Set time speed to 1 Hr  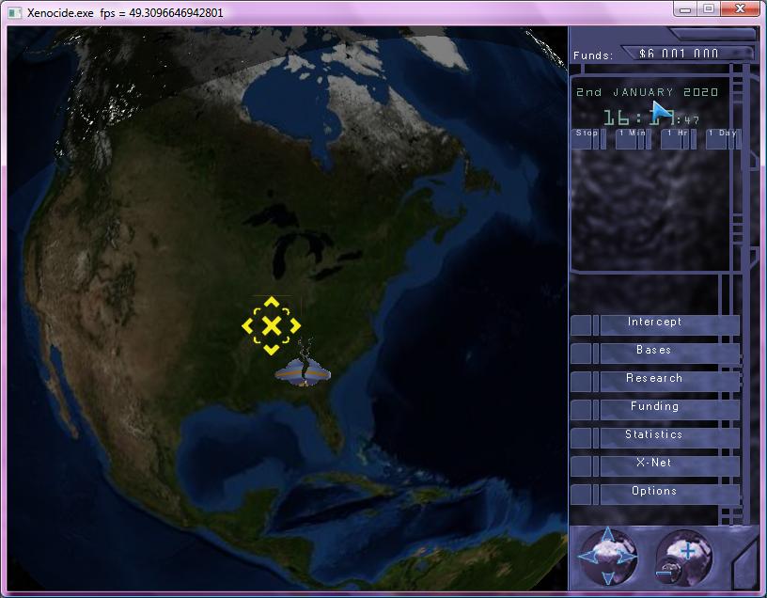tap(679, 138)
